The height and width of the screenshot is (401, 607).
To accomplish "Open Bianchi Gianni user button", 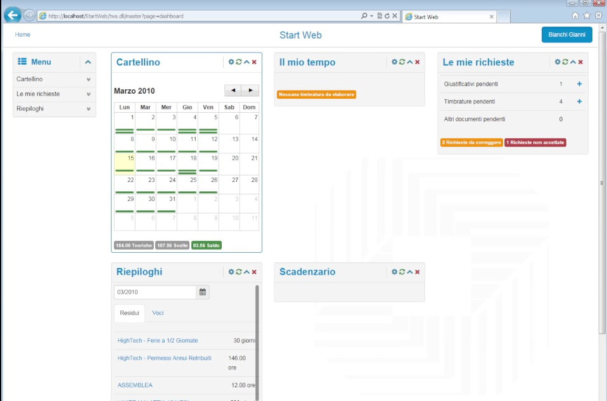I will (x=566, y=35).
